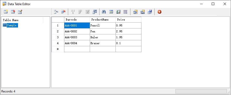Click the magnifier query icon
Screen dimensions: 231x95
pos(118,12)
